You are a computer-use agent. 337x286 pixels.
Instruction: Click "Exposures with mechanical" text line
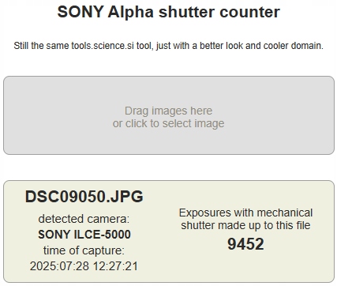tap(245, 213)
